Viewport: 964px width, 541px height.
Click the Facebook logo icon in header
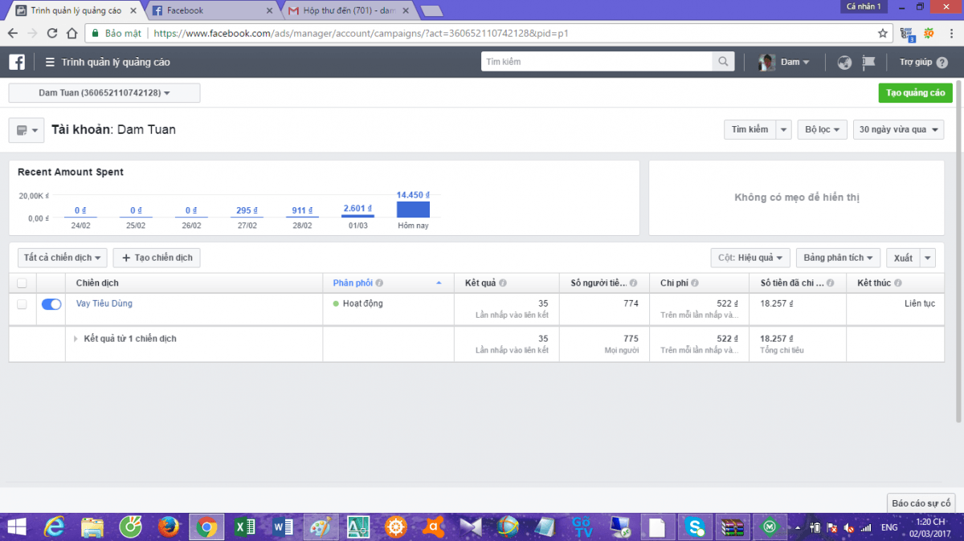[x=17, y=62]
